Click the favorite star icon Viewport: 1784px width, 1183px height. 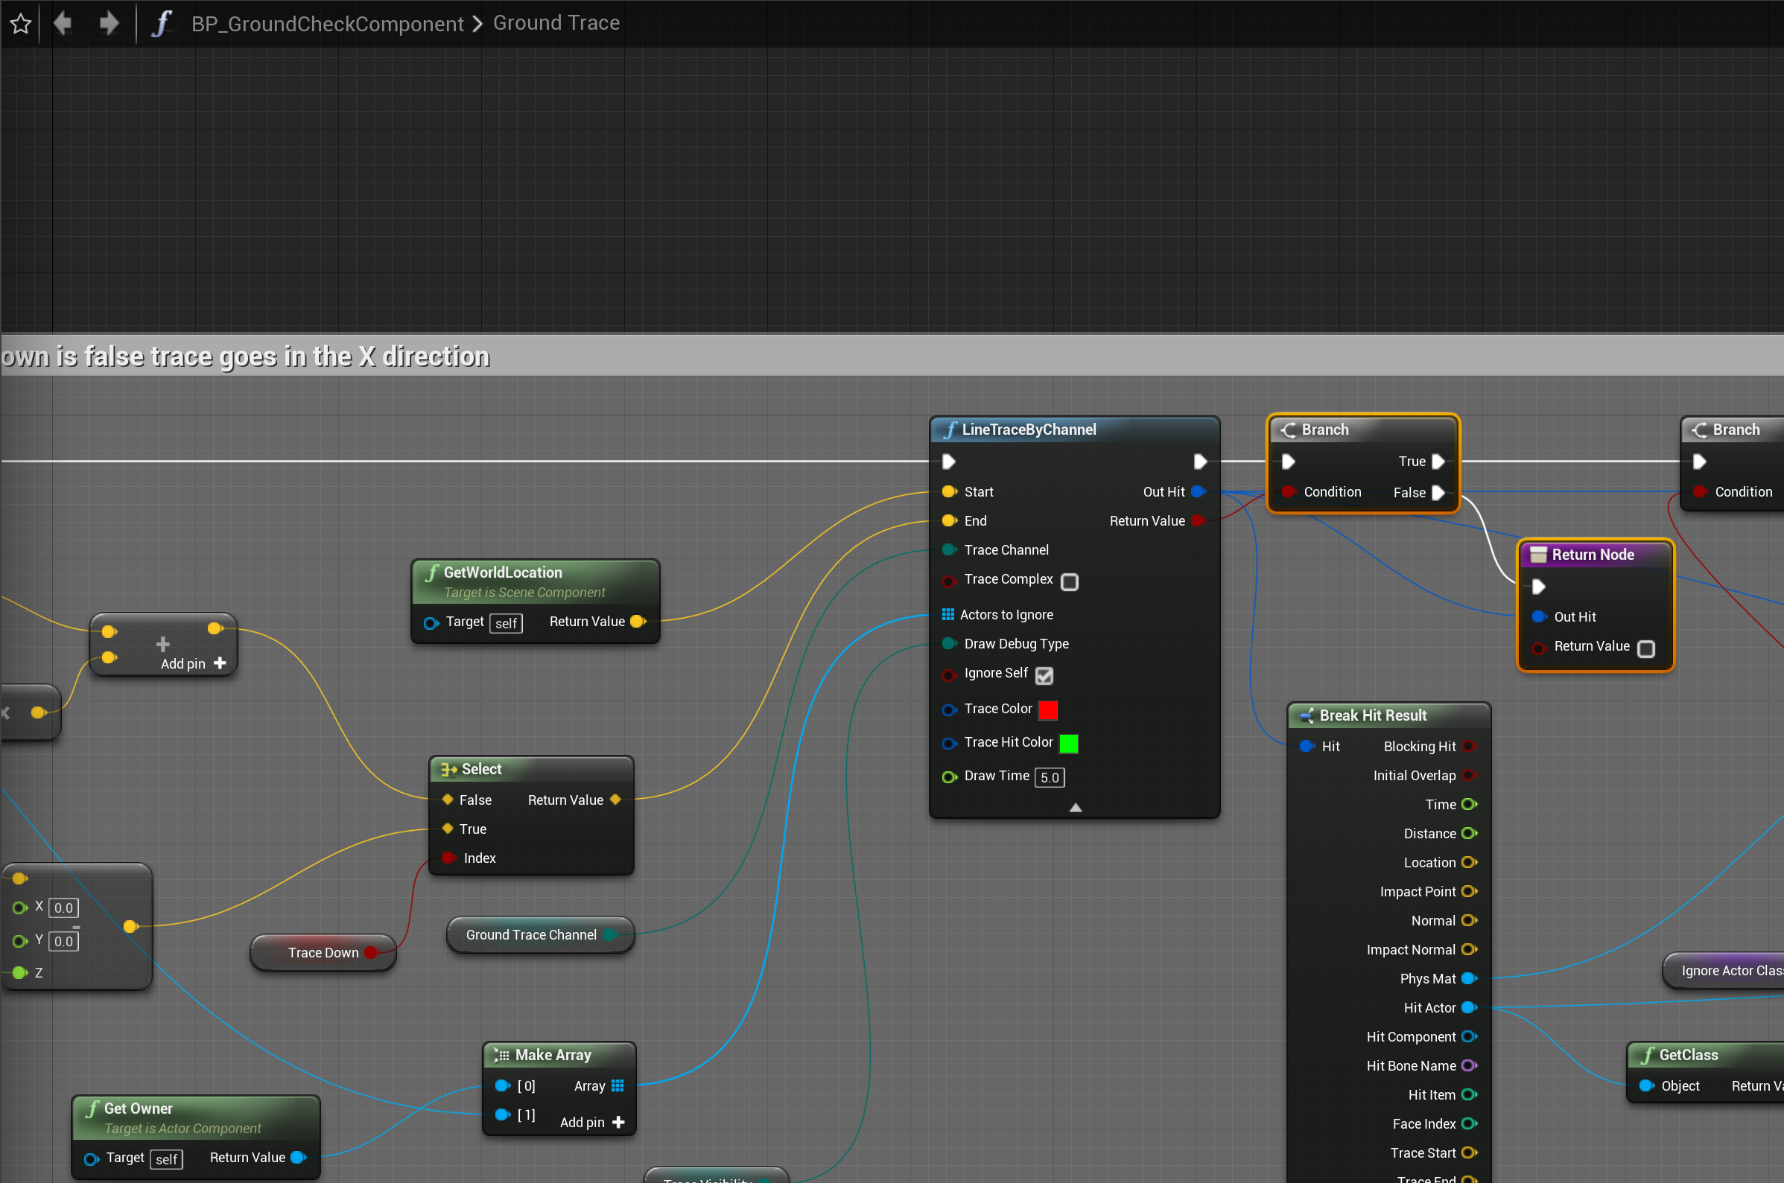[x=20, y=23]
